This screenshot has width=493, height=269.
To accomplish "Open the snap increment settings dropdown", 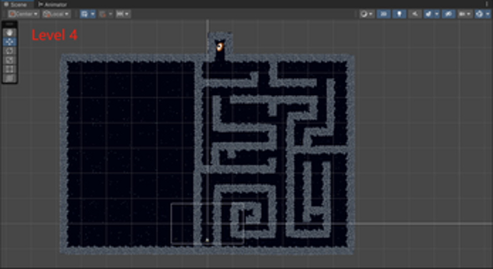I will pos(123,14).
